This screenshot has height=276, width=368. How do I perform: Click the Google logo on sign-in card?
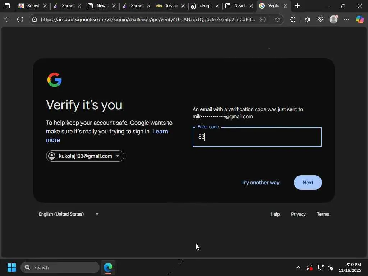coord(55,80)
